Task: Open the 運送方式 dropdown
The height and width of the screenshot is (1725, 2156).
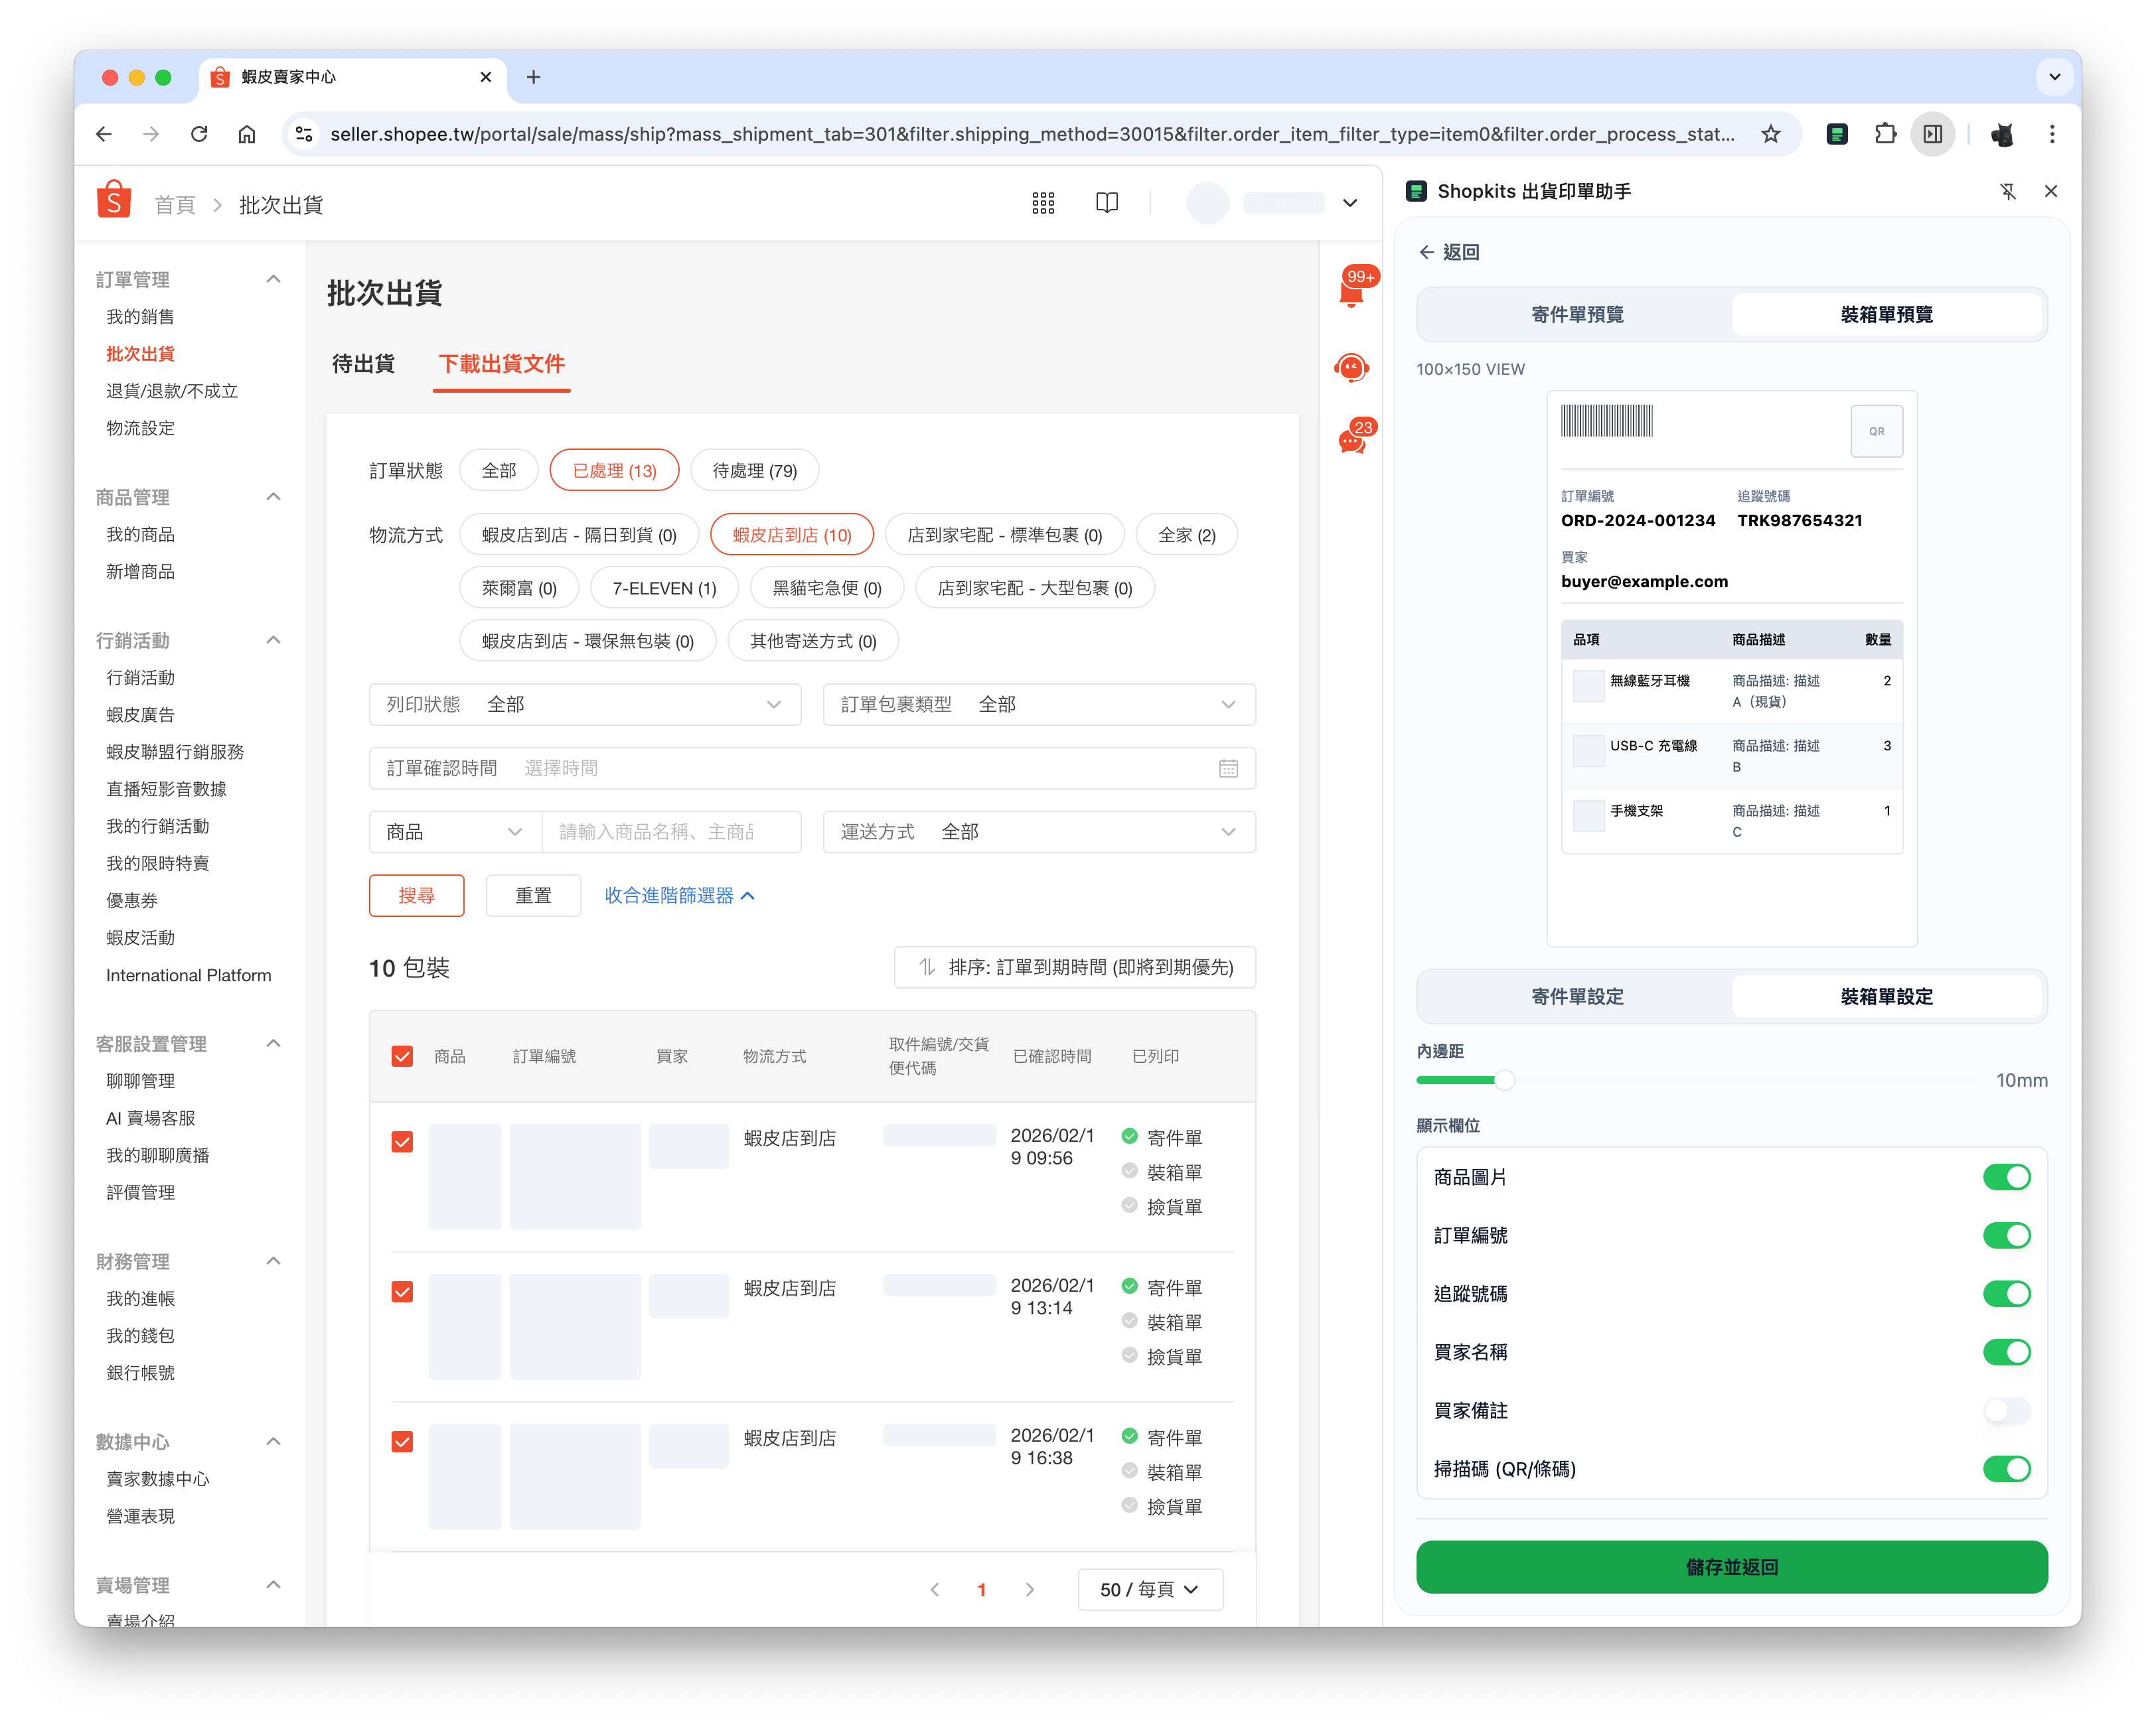Action: [x=1039, y=831]
